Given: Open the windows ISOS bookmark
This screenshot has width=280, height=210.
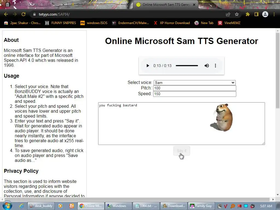Looking at the screenshot, I should pos(94,23).
